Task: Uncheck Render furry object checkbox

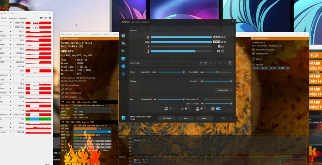Action: pos(253,49)
